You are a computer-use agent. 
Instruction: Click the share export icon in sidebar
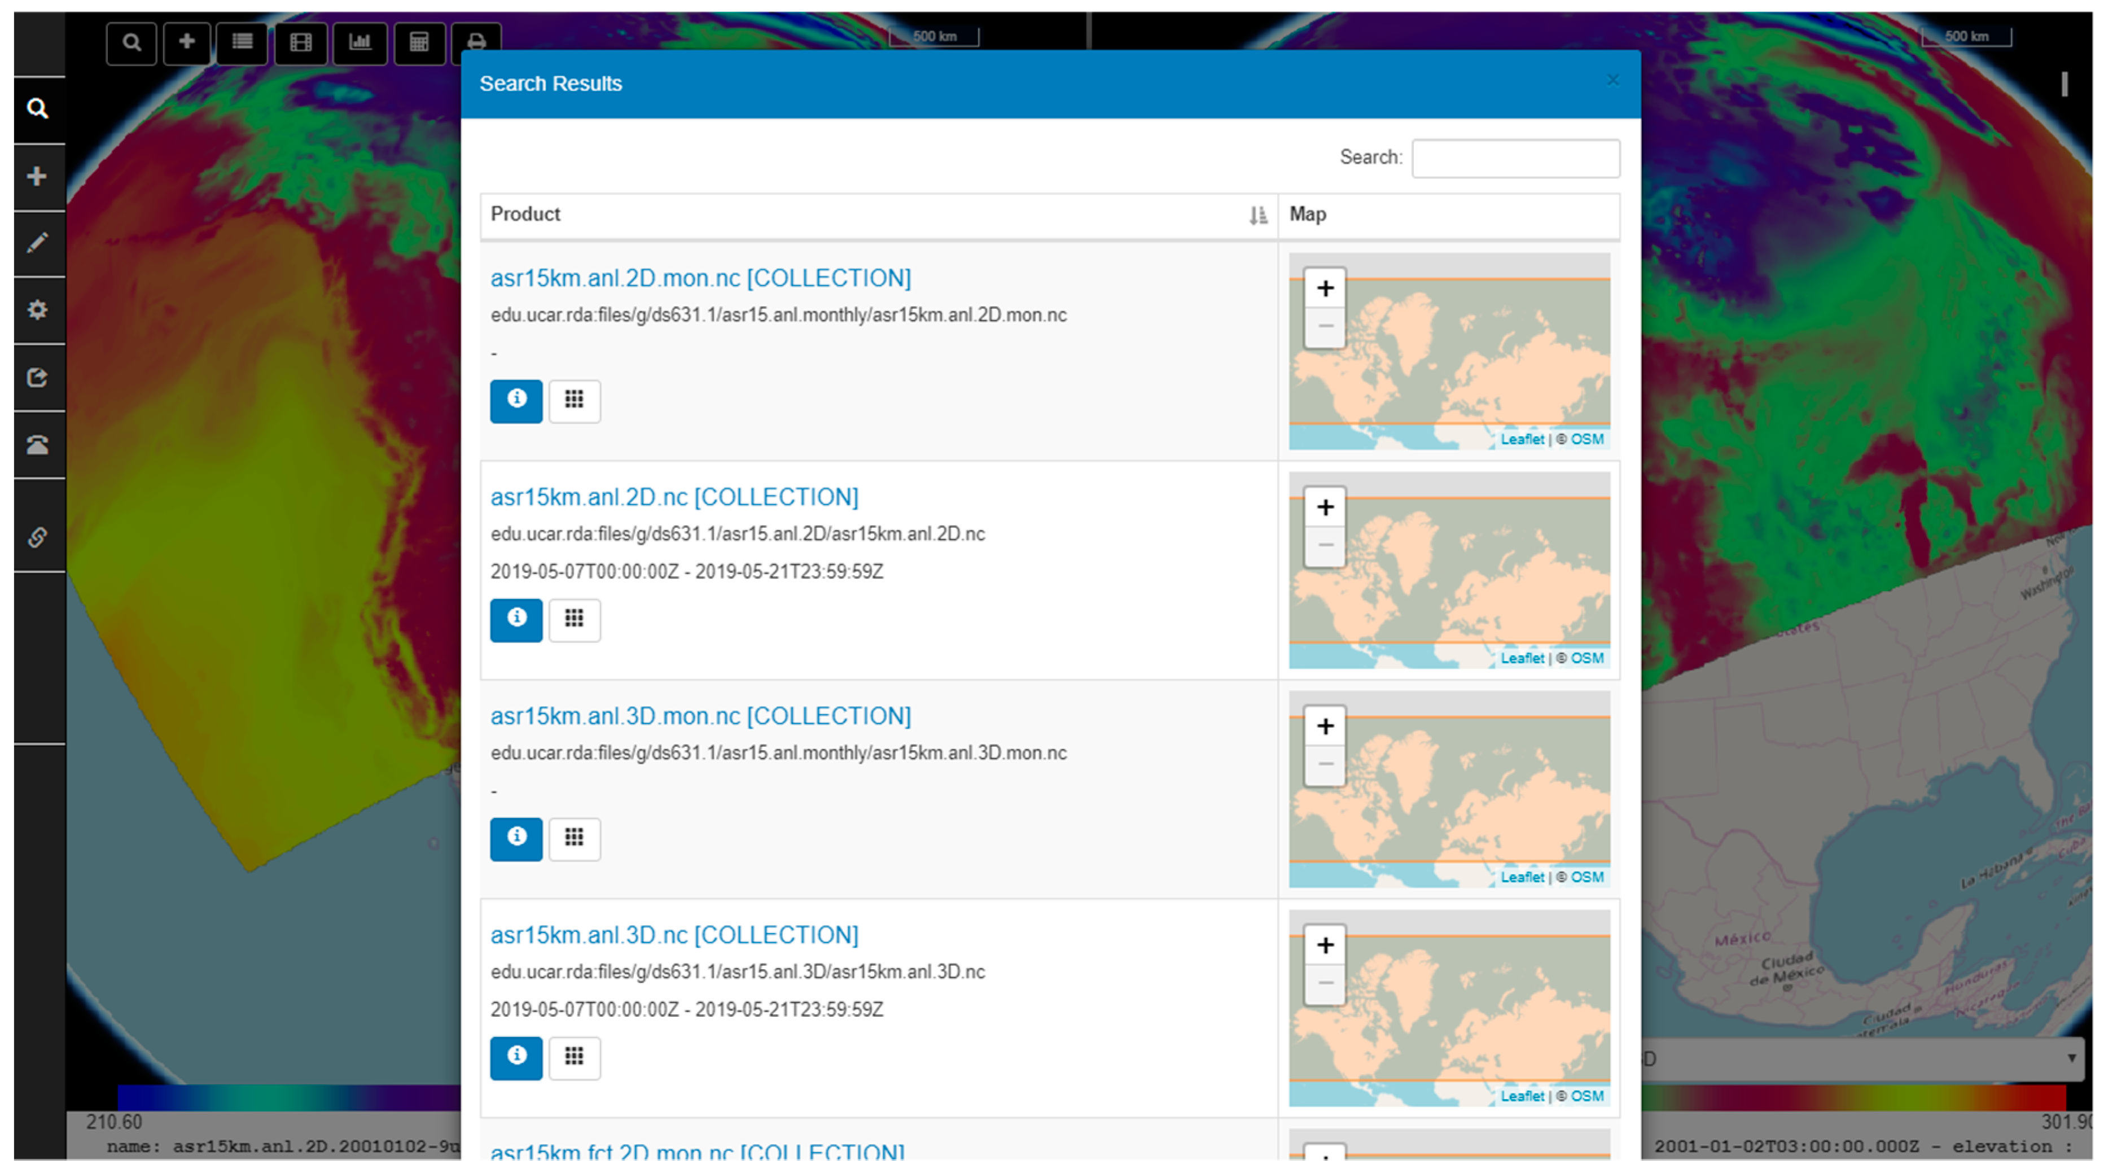tap(37, 377)
